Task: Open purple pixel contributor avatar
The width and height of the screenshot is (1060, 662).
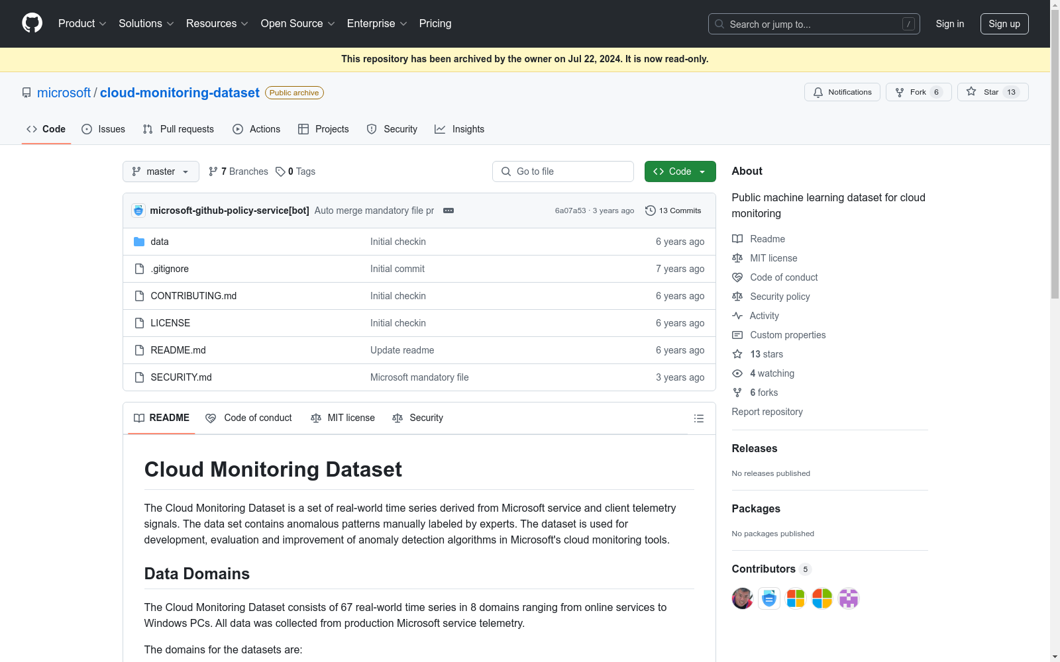Action: [849, 598]
